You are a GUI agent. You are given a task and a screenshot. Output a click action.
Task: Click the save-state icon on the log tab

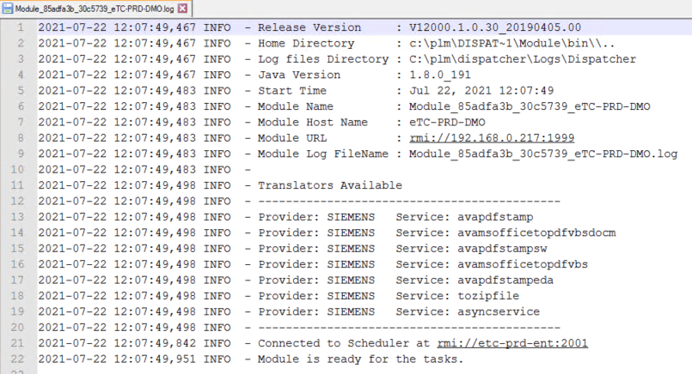click(7, 8)
